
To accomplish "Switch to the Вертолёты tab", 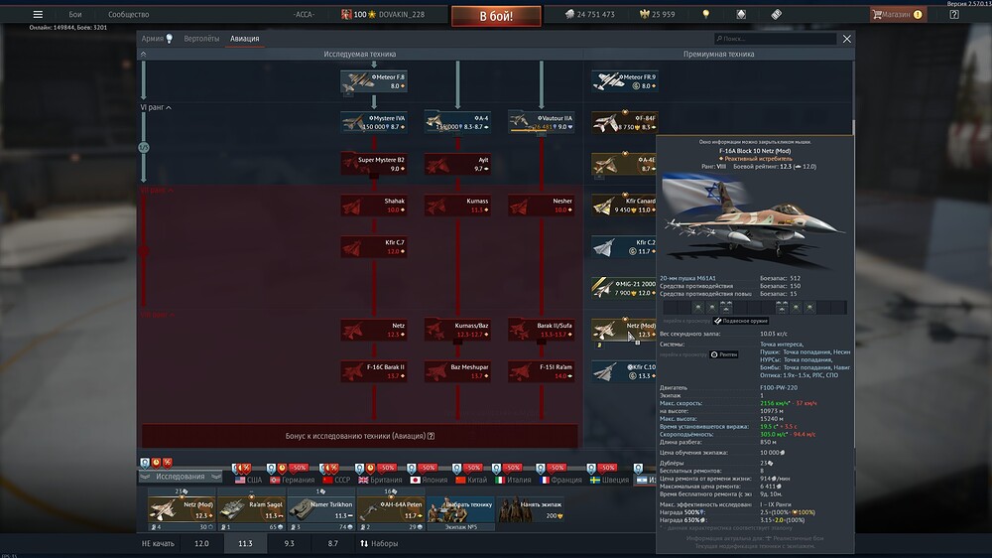I will [201, 39].
